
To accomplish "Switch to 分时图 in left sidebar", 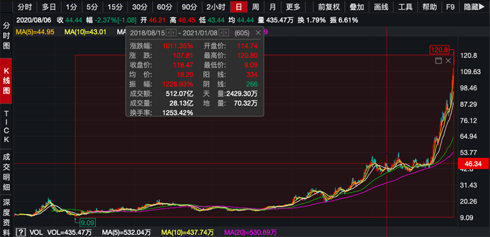I will pyautogui.click(x=6, y=35).
